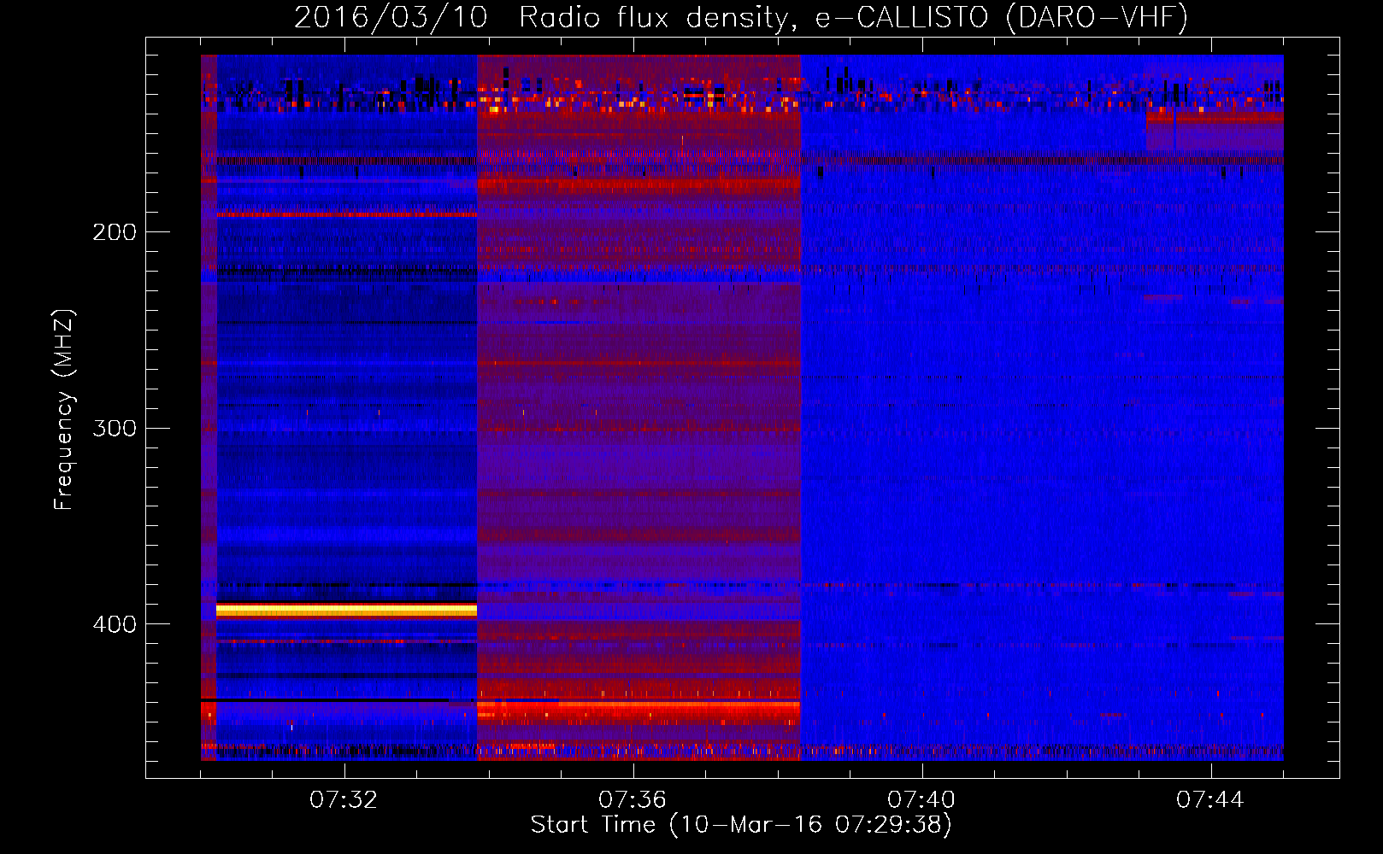Image resolution: width=1383 pixels, height=854 pixels.
Task: Click the 300 frequency tick label
Action: click(x=115, y=428)
